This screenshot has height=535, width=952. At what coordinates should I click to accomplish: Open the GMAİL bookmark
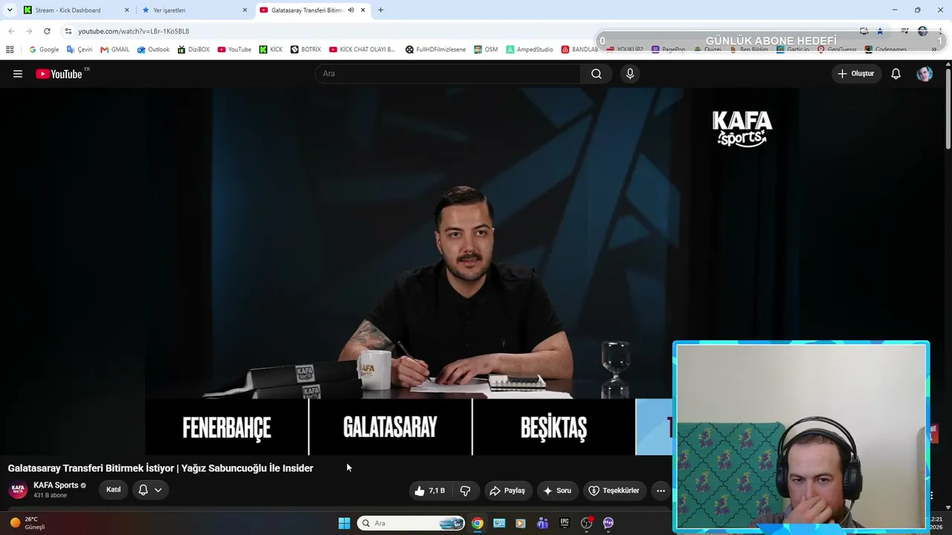(x=115, y=50)
